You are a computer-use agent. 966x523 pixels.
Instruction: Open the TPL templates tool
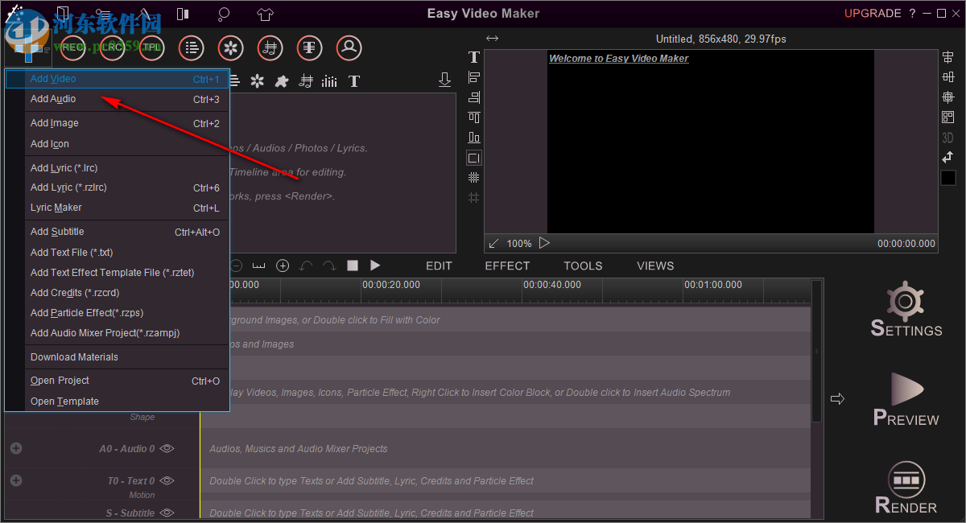click(x=151, y=47)
